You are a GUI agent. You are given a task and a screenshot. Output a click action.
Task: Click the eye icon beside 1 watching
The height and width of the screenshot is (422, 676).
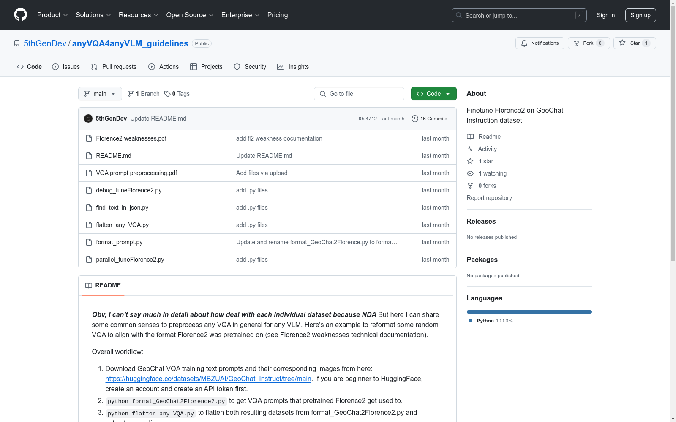click(x=470, y=173)
